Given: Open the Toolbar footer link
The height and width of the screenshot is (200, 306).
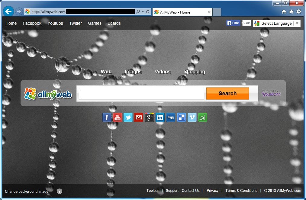Looking at the screenshot, I should [153, 190].
